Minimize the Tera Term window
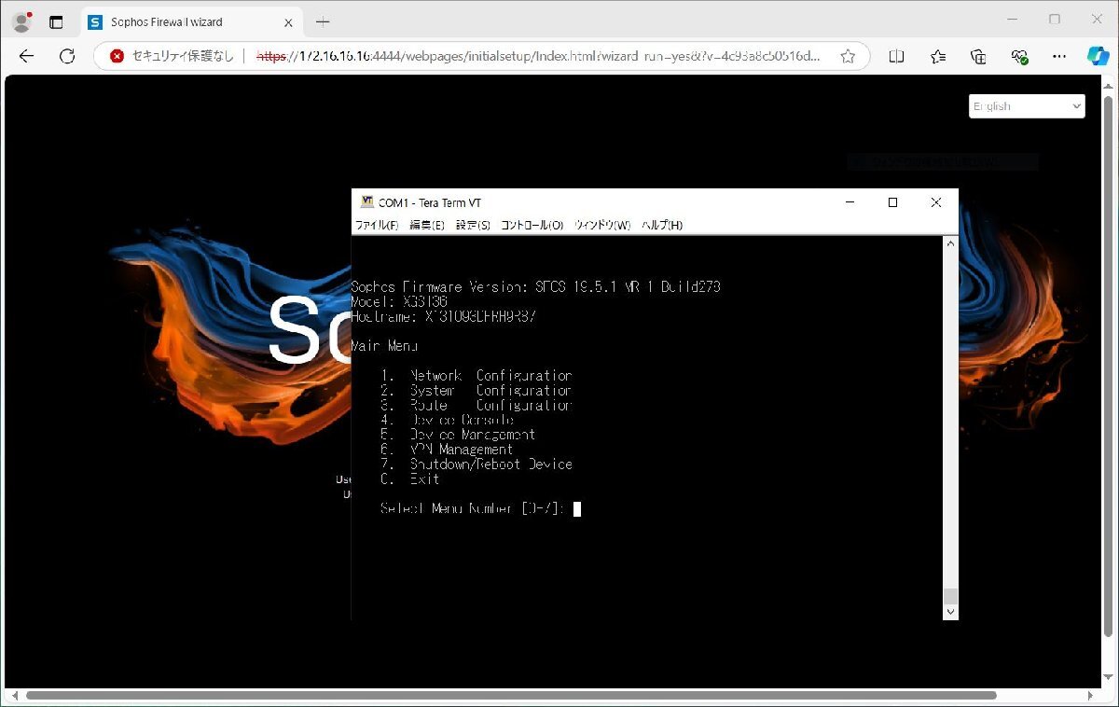Viewport: 1119px width, 707px height. [x=850, y=202]
